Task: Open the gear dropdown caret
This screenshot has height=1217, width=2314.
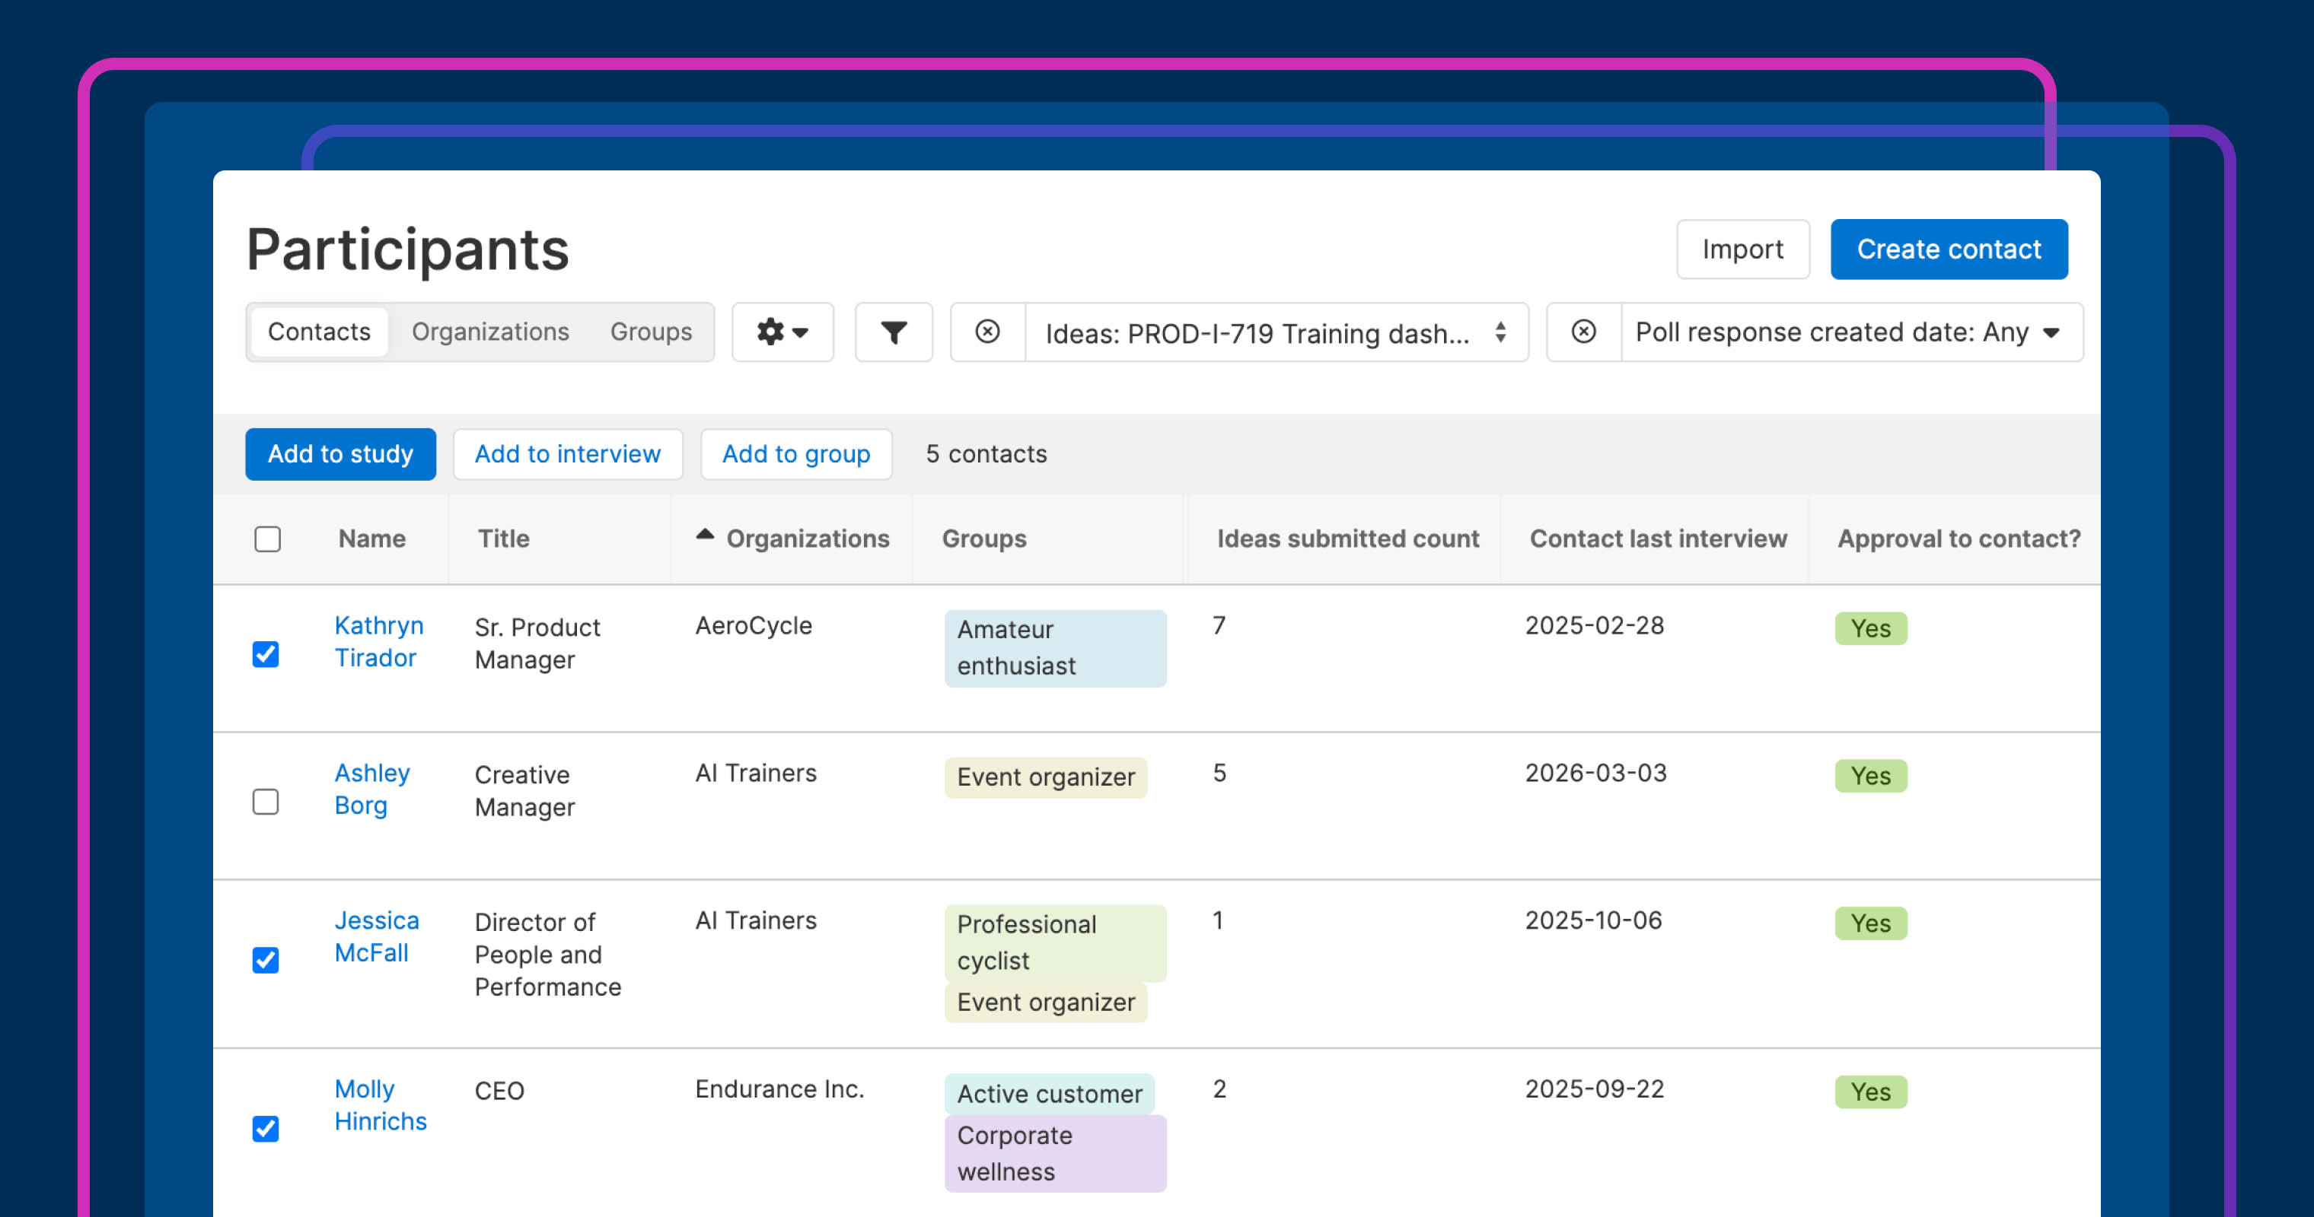Action: (800, 334)
